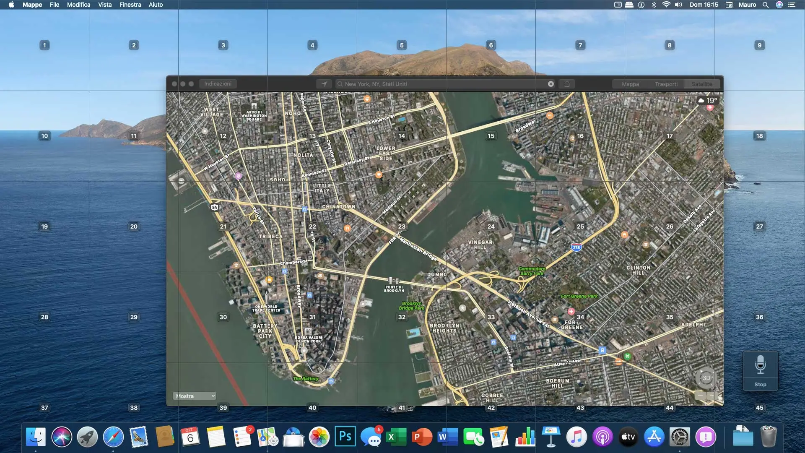Zoom in with the plus control
Viewport: 805px width, 453px height.
(712, 396)
